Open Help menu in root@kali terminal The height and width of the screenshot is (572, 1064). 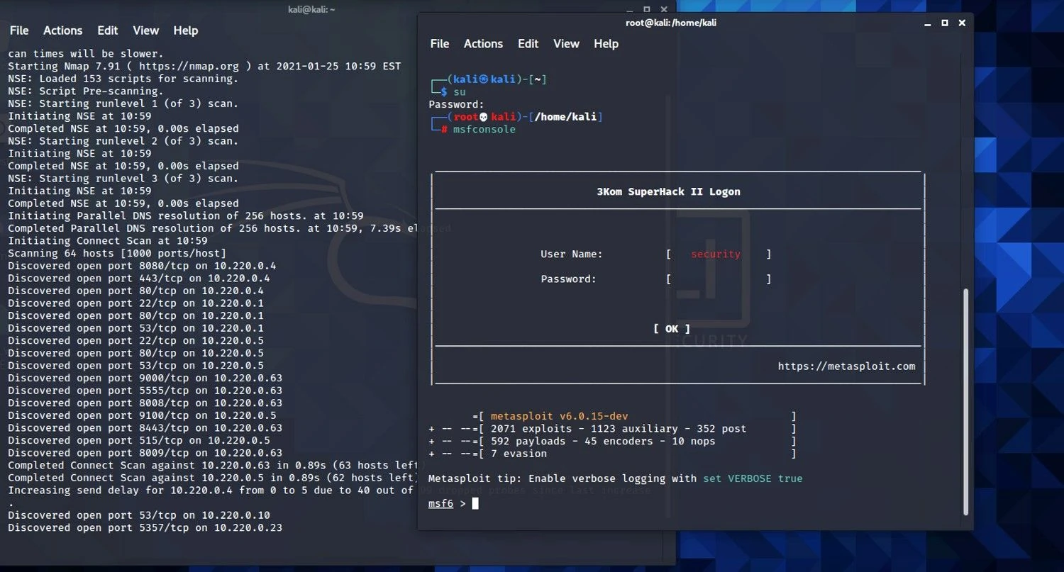(606, 44)
